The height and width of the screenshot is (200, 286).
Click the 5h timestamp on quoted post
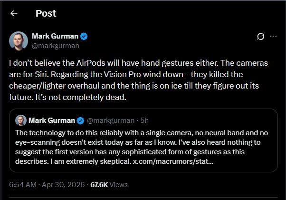143,120
